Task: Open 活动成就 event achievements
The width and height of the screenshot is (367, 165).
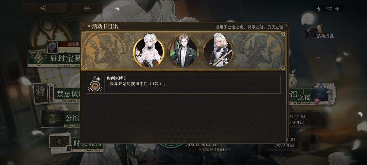Action: pos(325,36)
